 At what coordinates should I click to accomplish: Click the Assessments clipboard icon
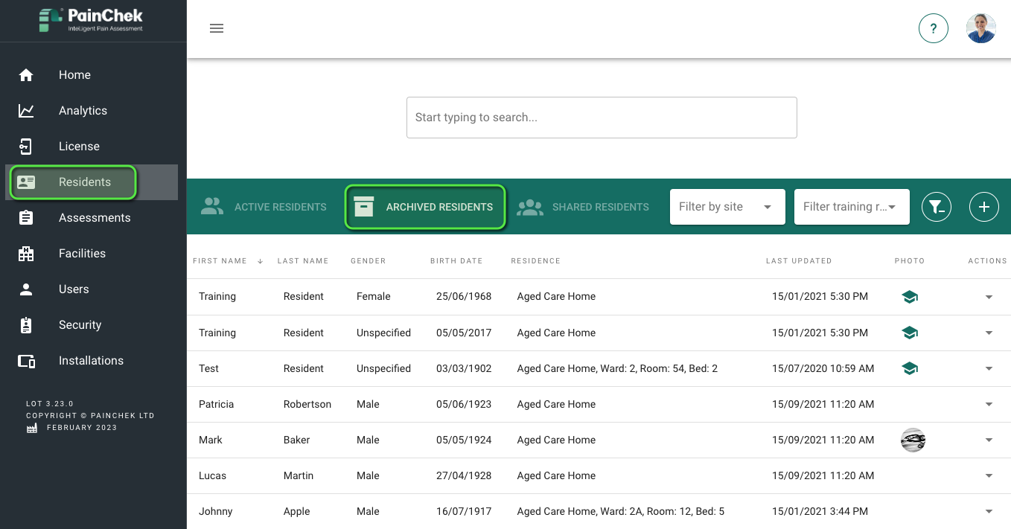coord(26,218)
